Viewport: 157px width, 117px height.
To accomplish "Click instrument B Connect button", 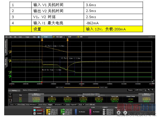I will click(x=38, y=113).
